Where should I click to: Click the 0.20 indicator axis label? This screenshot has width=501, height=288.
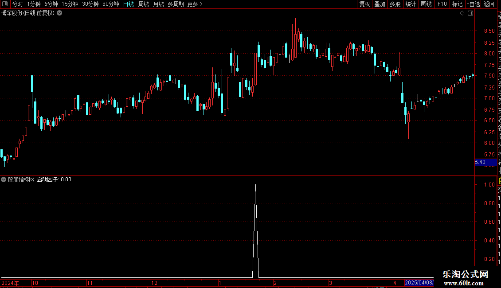(489, 259)
